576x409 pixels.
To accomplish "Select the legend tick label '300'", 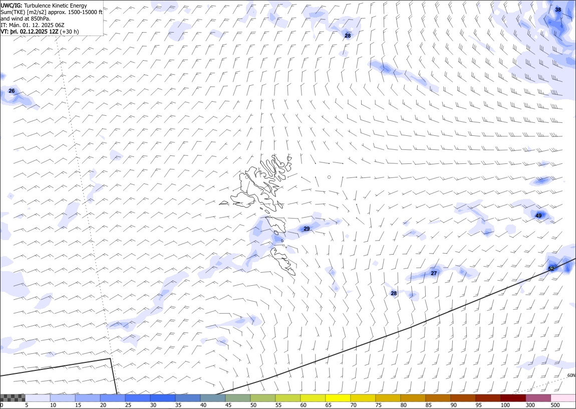I will [x=530, y=405].
